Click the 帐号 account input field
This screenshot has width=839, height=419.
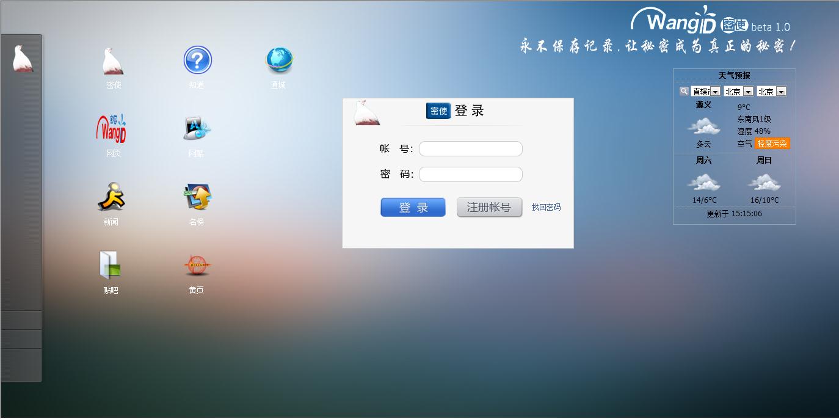[x=471, y=148]
